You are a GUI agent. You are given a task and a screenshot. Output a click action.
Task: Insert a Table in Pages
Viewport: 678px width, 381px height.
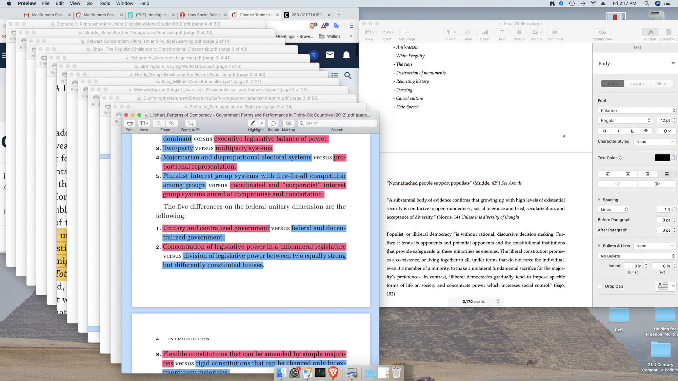[x=467, y=32]
